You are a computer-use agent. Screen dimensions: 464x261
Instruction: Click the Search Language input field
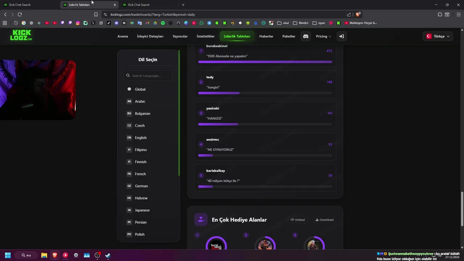pos(148,75)
